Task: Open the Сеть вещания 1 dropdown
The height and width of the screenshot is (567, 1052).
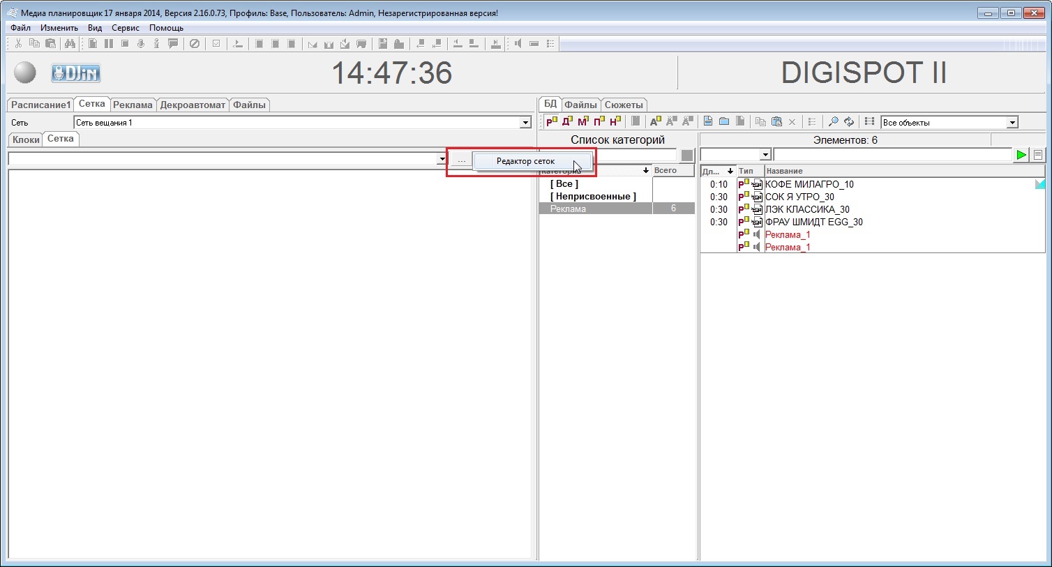Action: pos(526,123)
